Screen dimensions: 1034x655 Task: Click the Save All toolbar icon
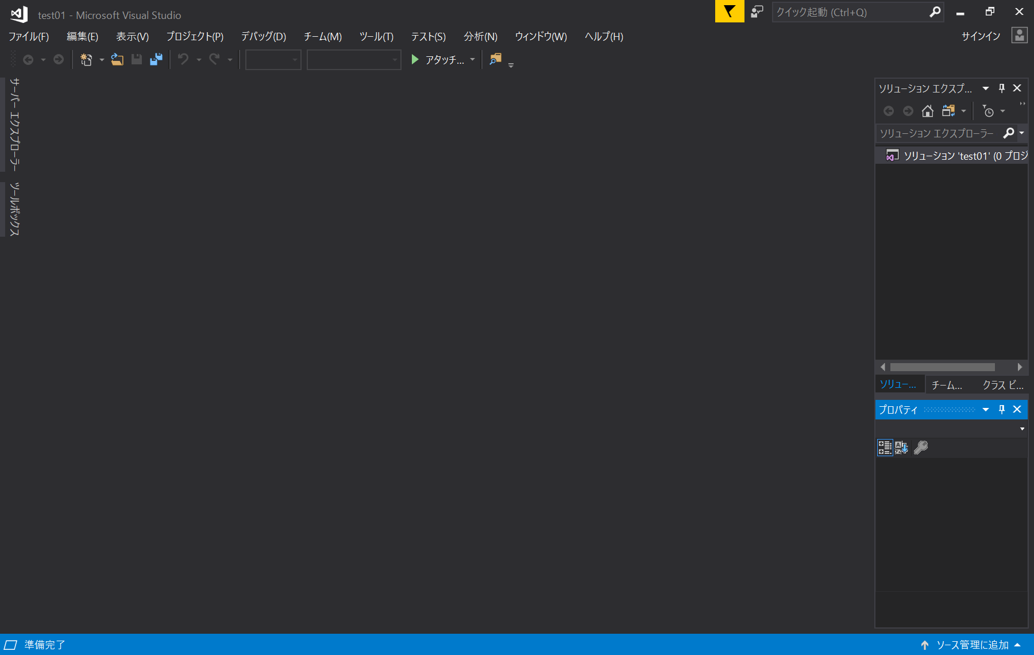(156, 60)
